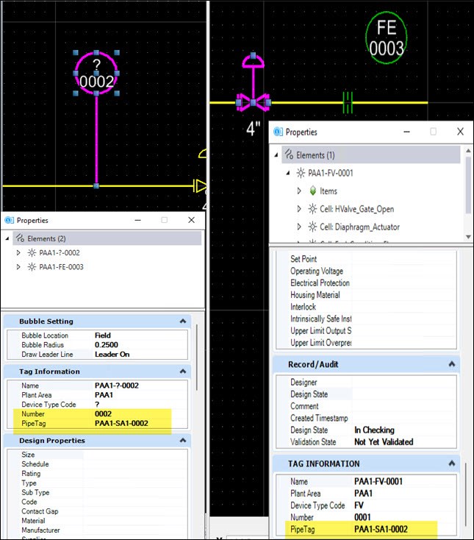474x540 pixels.
Task: Collapse the Record/Audit section
Action: tap(450, 364)
